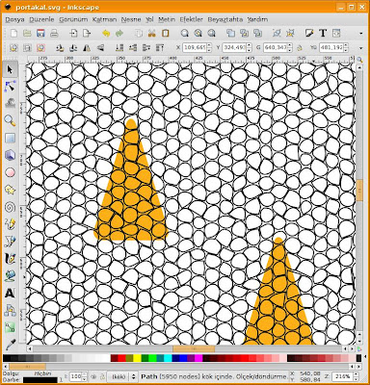Click the Undo arrow in toolbar
This screenshot has height=385, width=370.
(106, 34)
